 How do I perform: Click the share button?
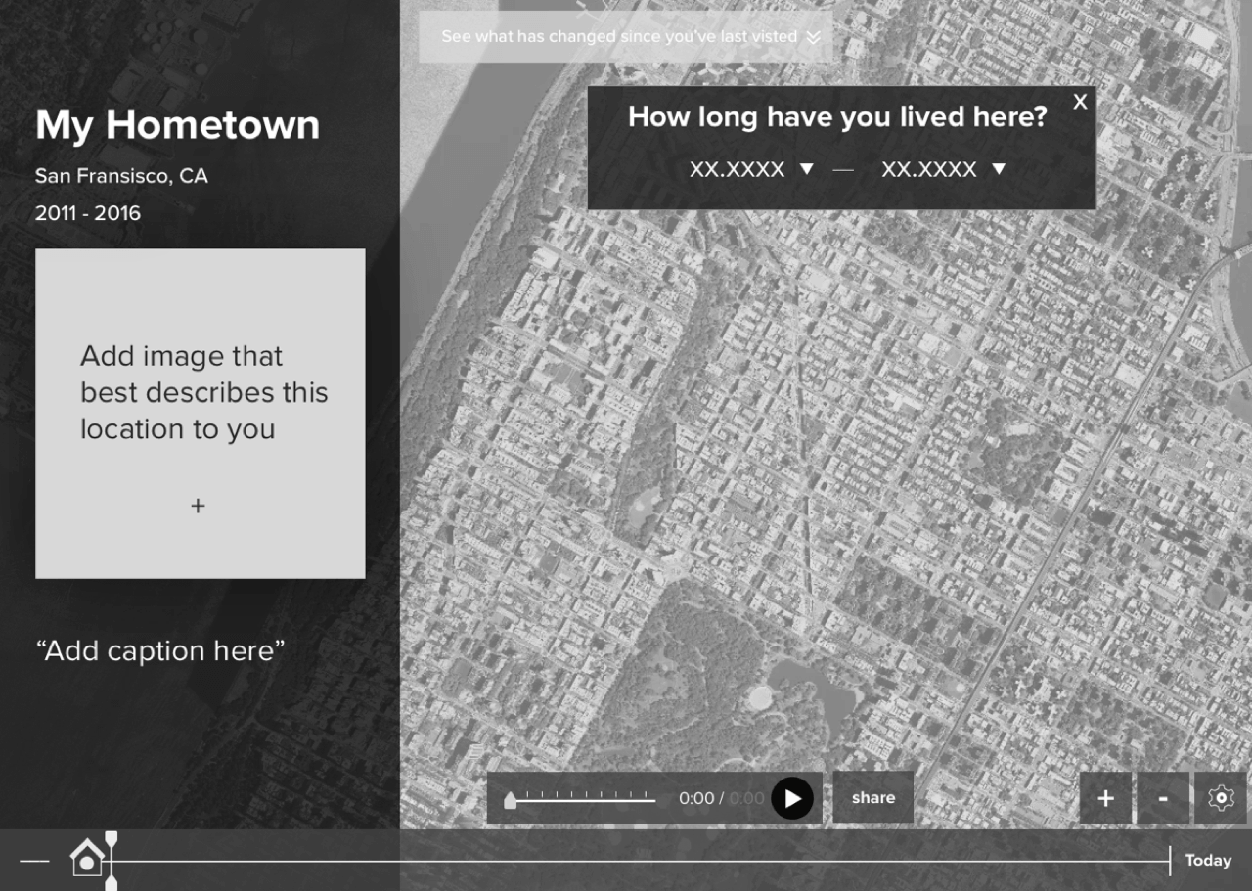(x=872, y=797)
